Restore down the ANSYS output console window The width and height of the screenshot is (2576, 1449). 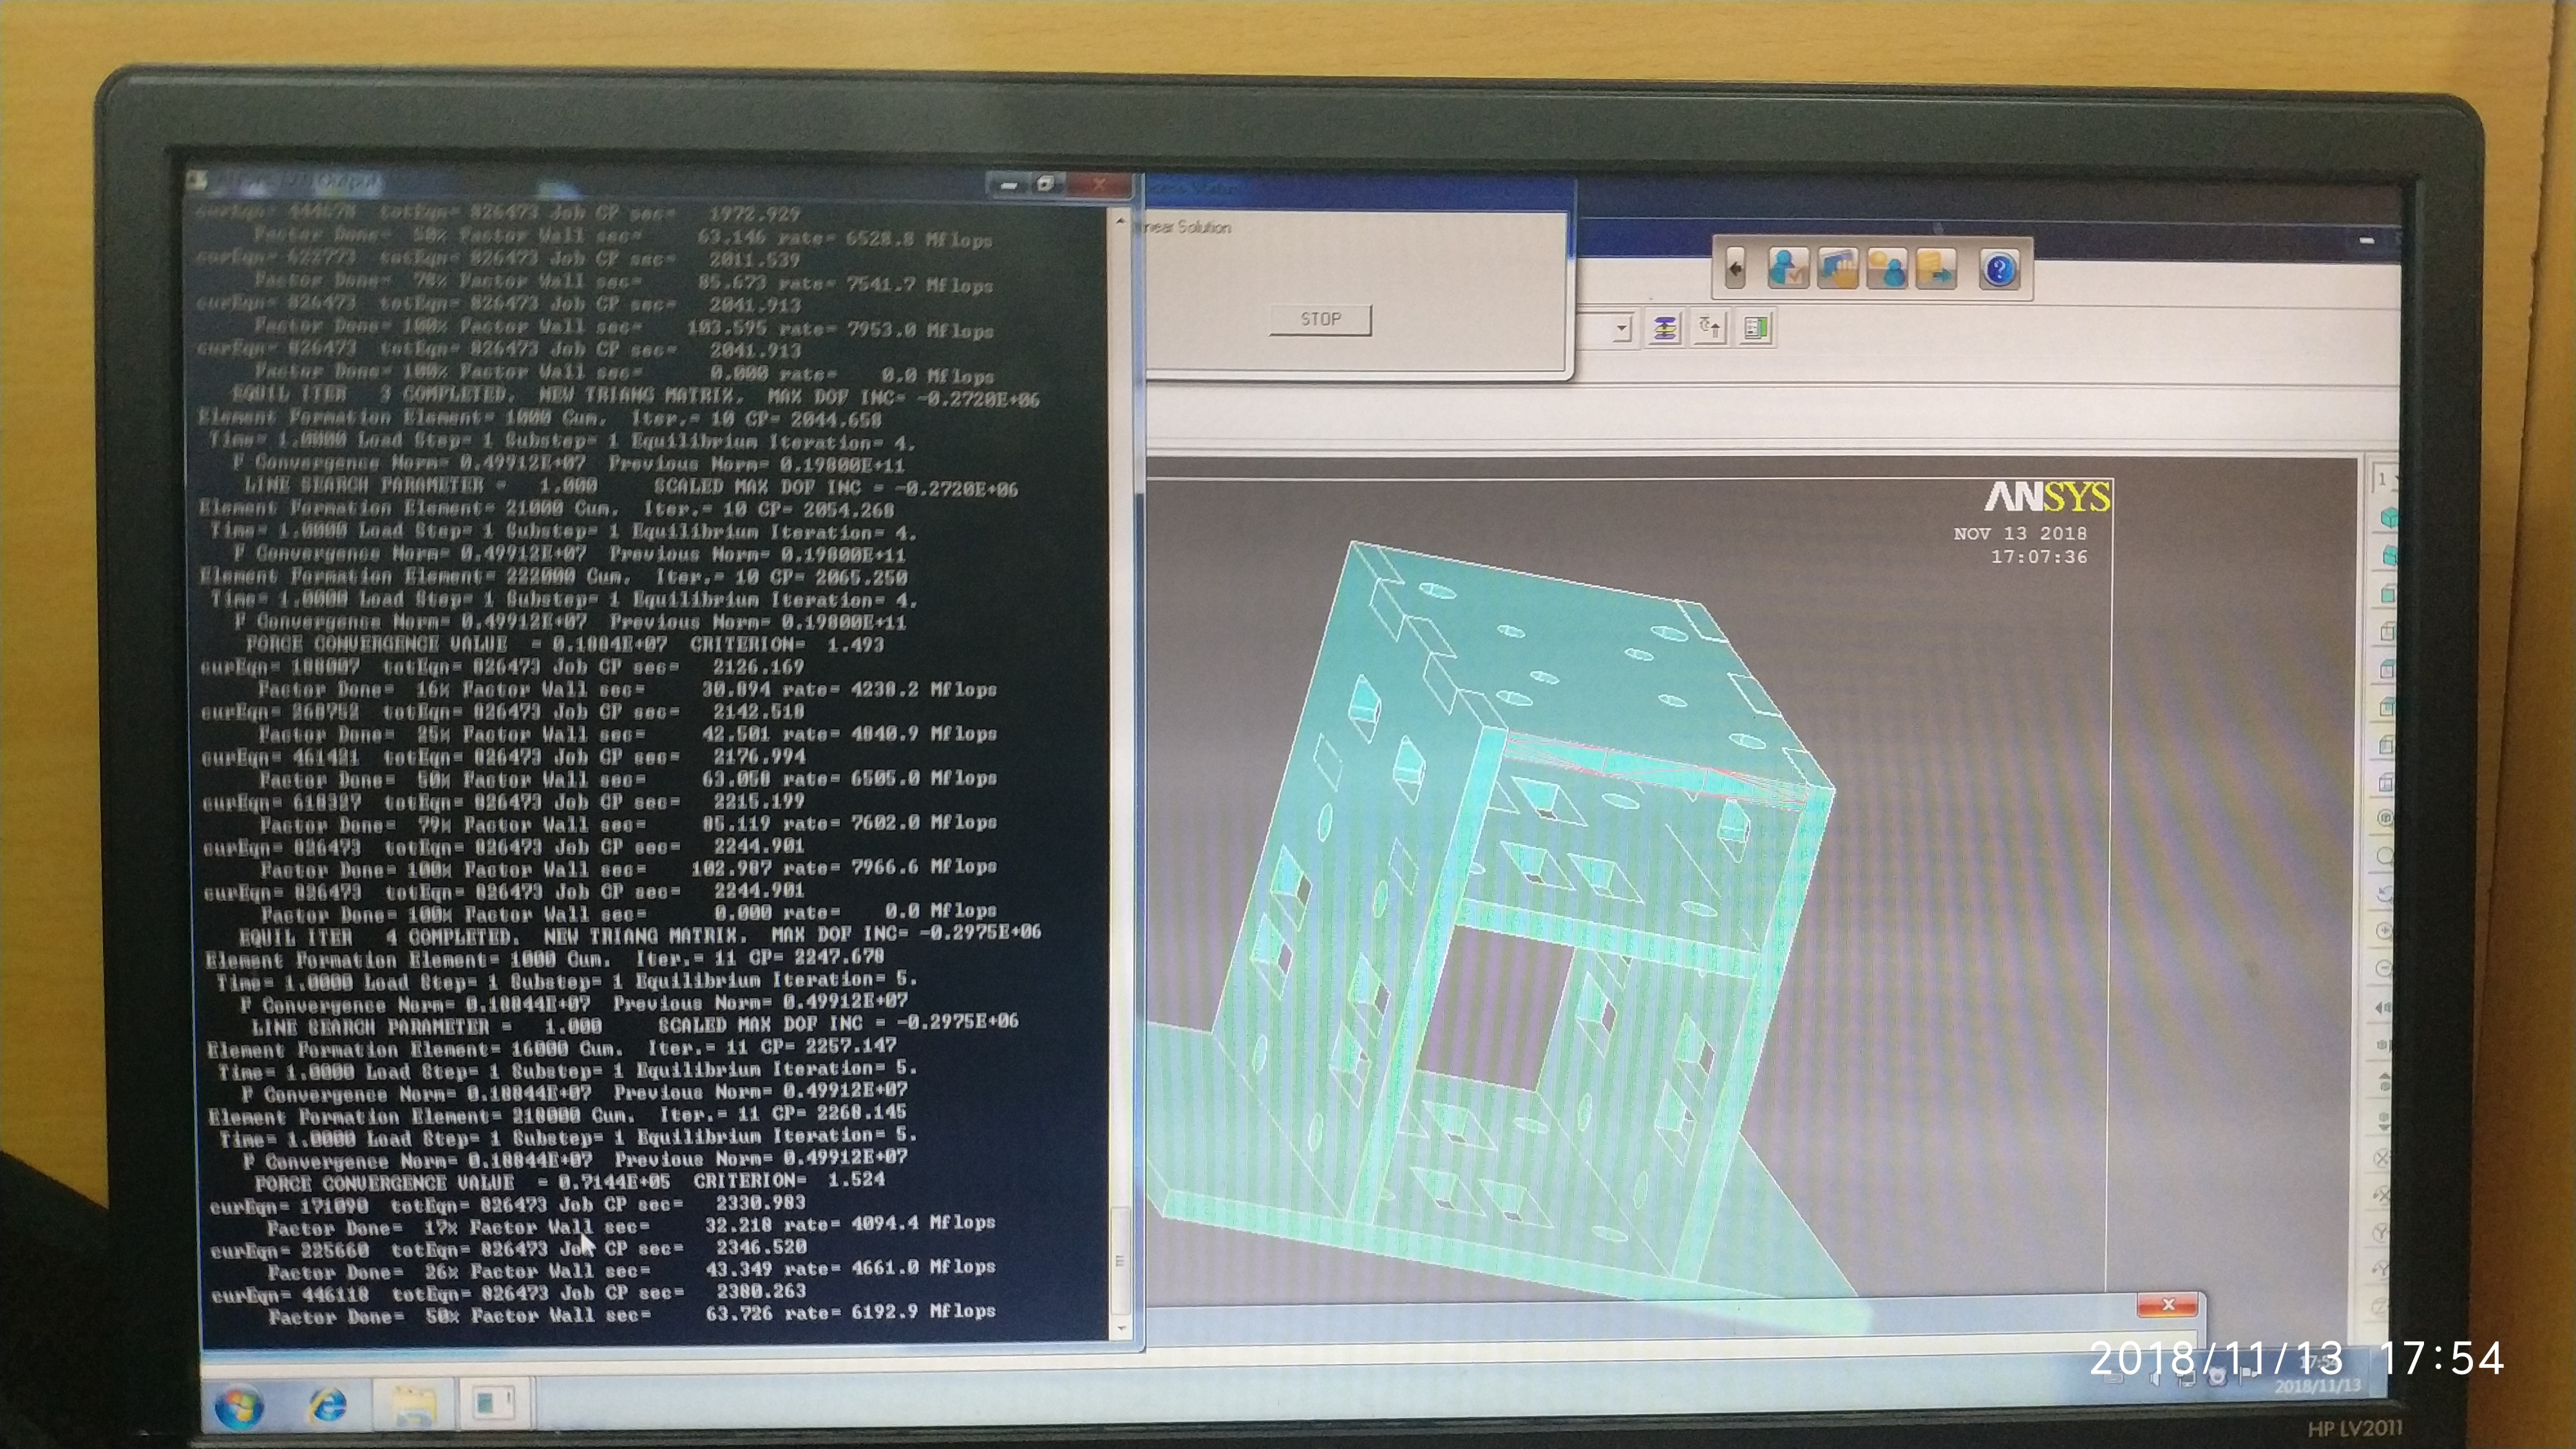pos(1046,184)
